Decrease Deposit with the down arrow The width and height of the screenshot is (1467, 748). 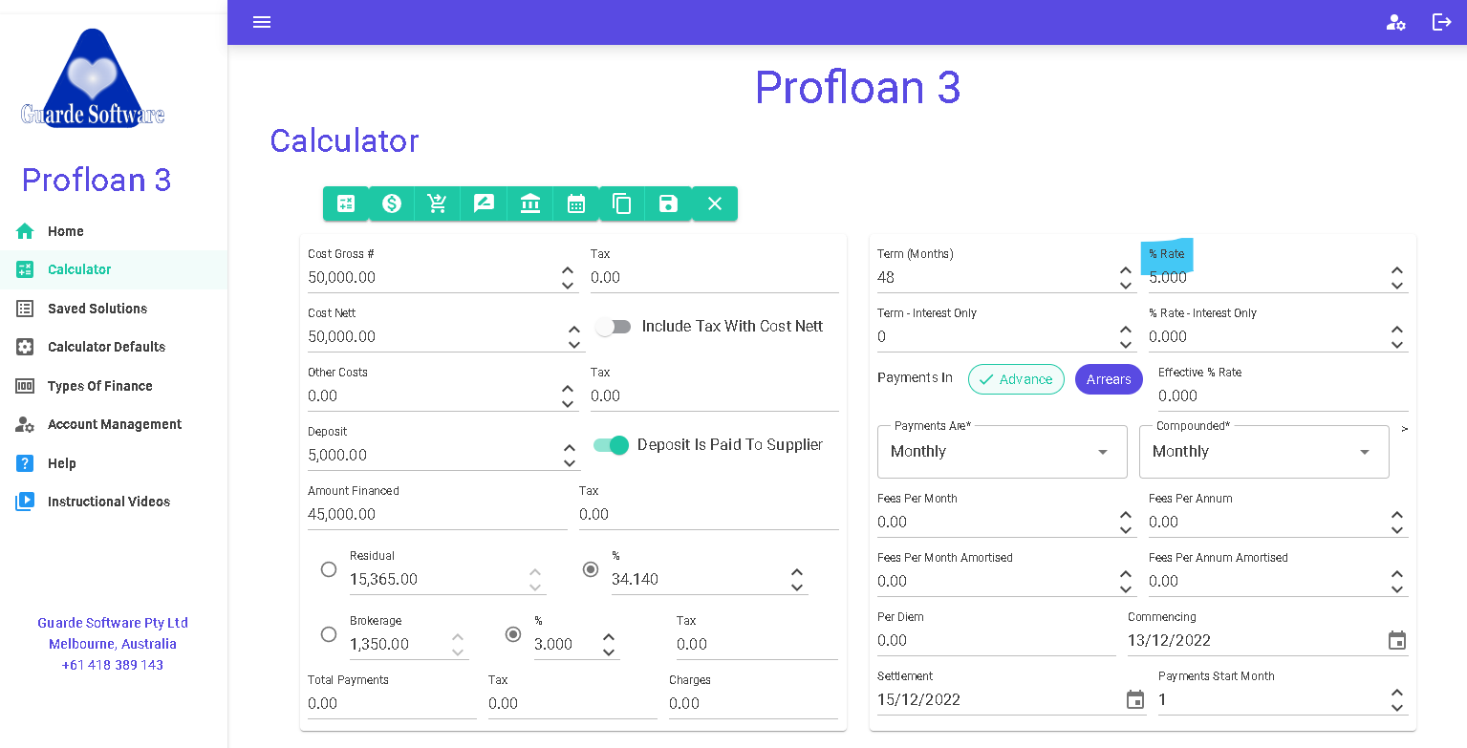point(570,463)
